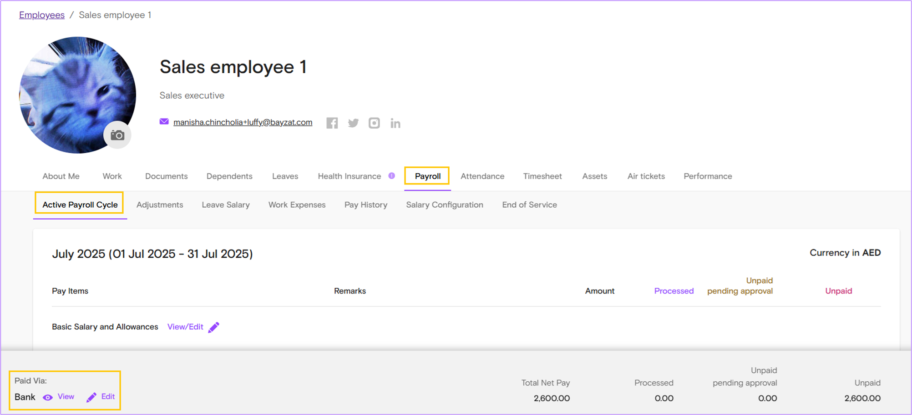
Task: Open the Leaves tab
Action: (x=285, y=176)
